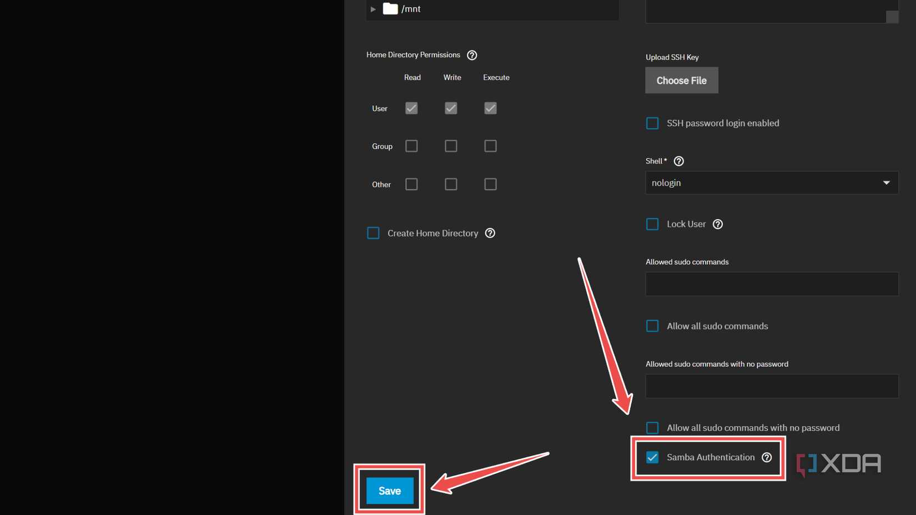Enable SSH password login checkbox
The image size is (916, 515).
coord(652,123)
